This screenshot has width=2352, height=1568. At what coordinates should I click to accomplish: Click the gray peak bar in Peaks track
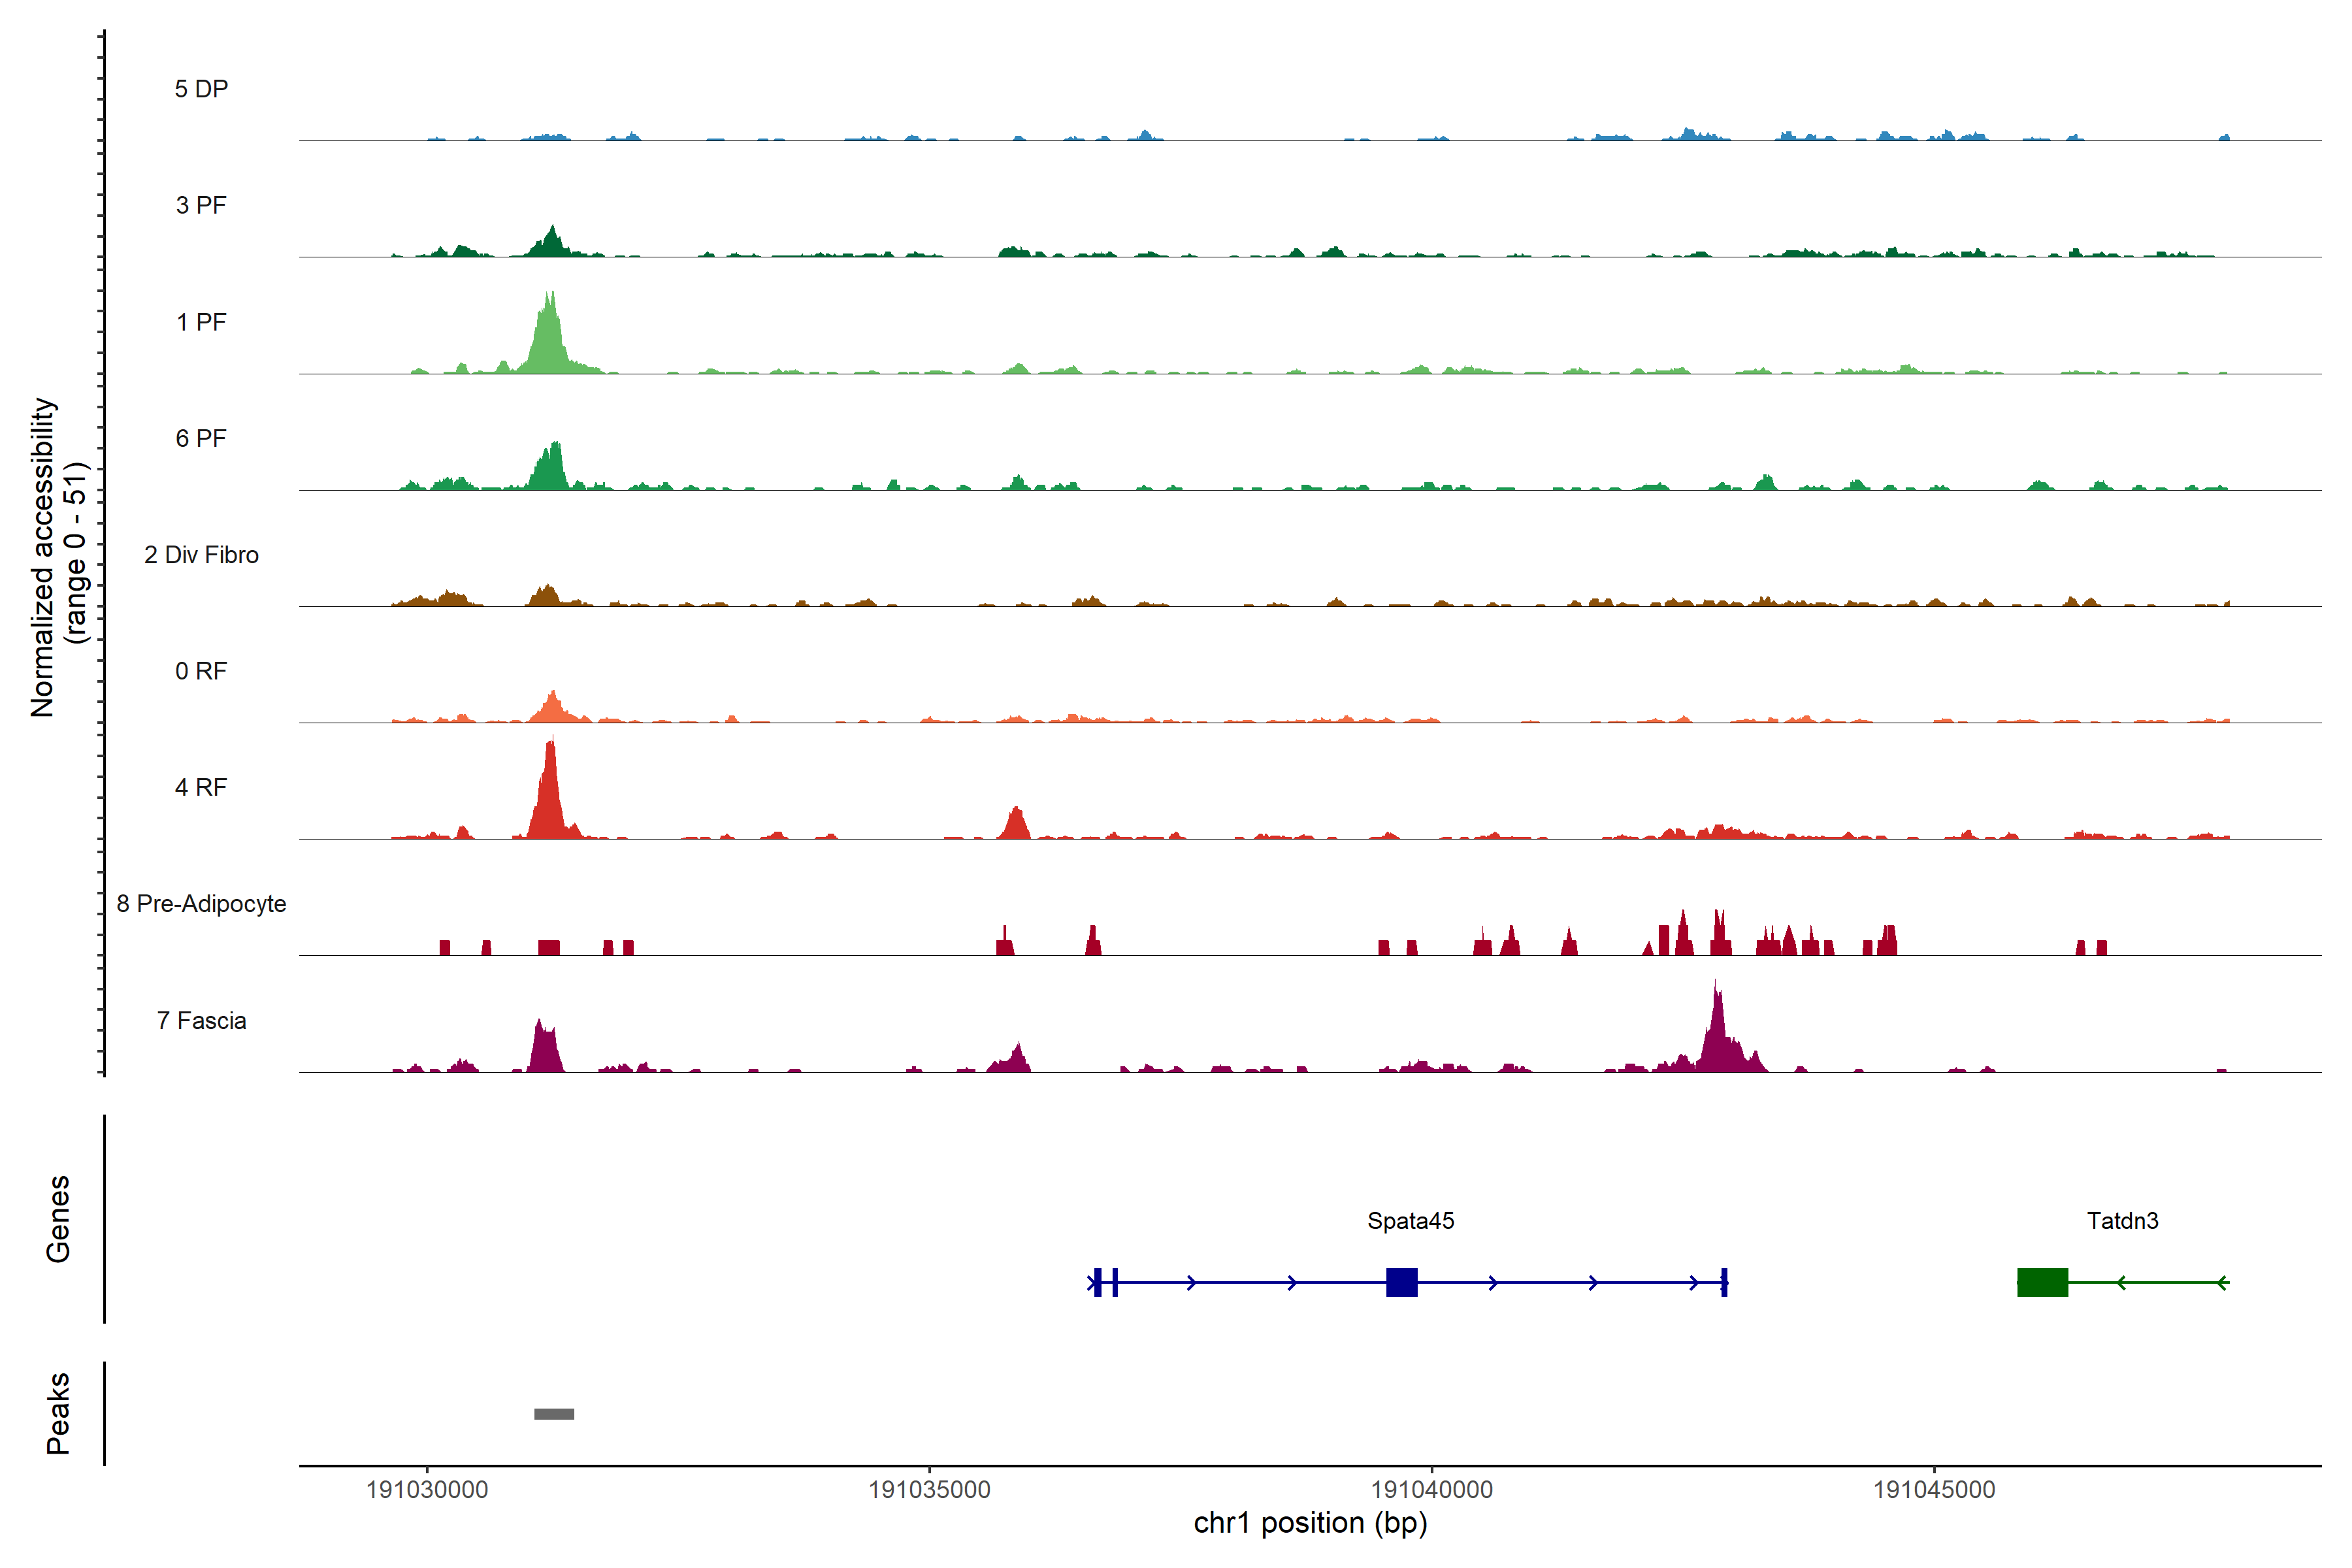[x=554, y=1413]
